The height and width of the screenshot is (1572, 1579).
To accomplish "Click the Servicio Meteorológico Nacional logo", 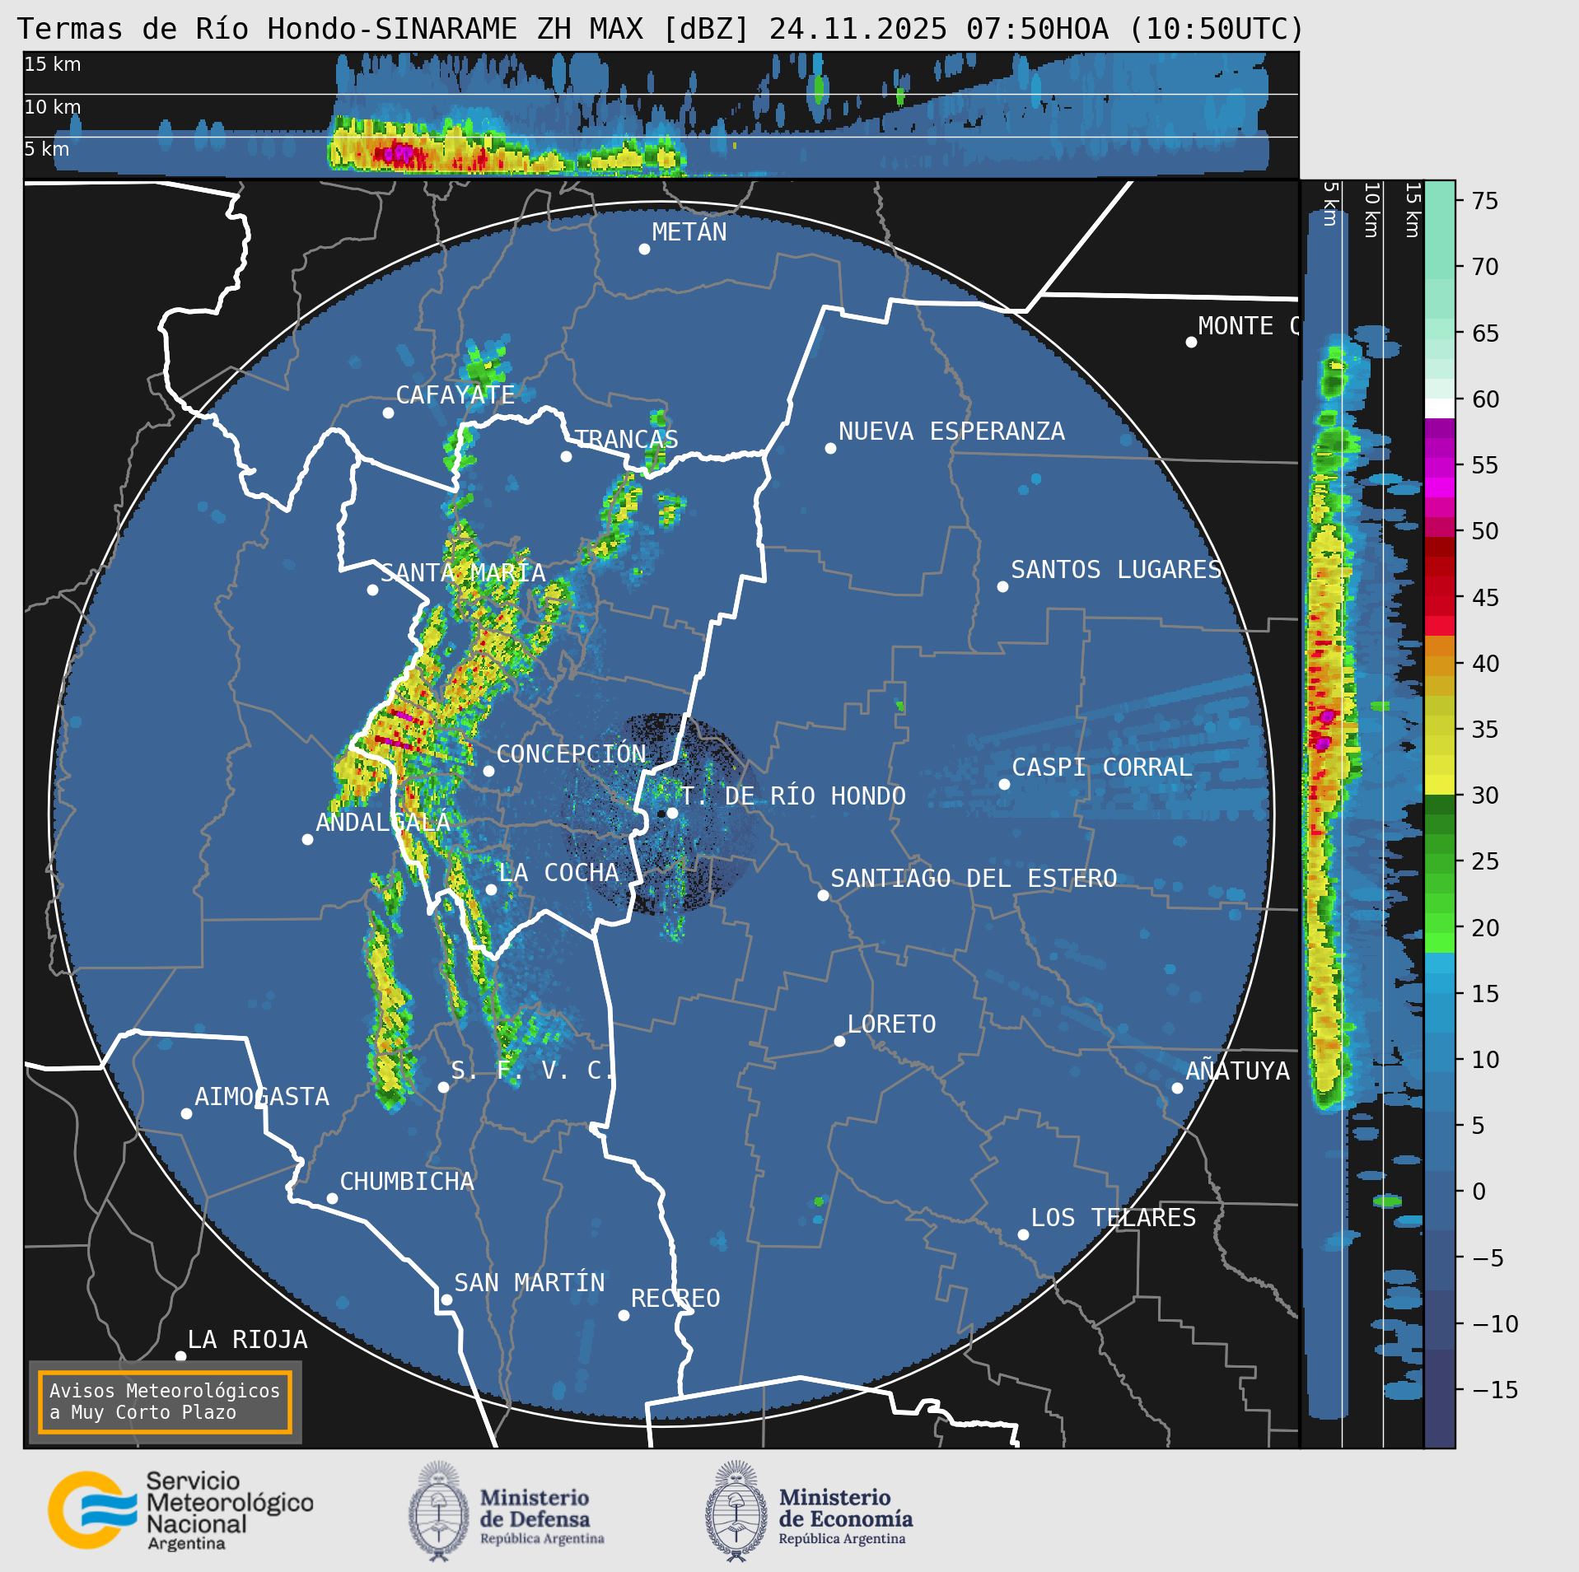I will (x=180, y=1510).
